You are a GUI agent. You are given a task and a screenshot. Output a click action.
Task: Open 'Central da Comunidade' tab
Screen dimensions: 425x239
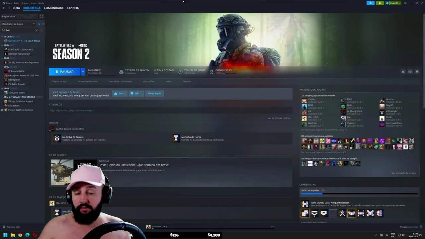pyautogui.click(x=120, y=81)
